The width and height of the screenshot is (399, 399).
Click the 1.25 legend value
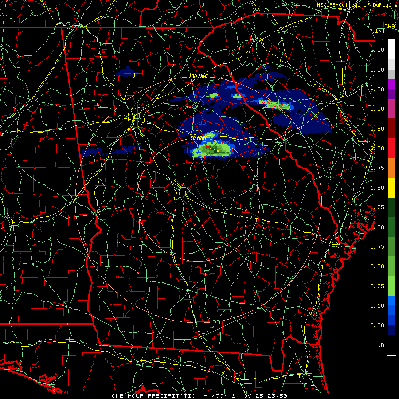[x=377, y=207]
